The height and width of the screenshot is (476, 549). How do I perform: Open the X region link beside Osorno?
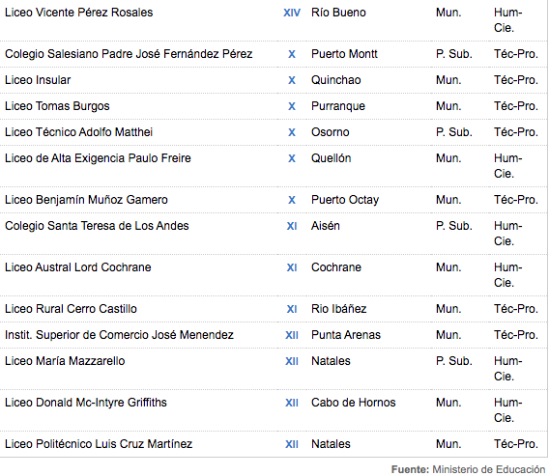tap(292, 132)
